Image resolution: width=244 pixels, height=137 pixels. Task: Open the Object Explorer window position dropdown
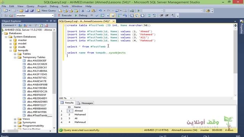pyautogui.click(x=47, y=21)
